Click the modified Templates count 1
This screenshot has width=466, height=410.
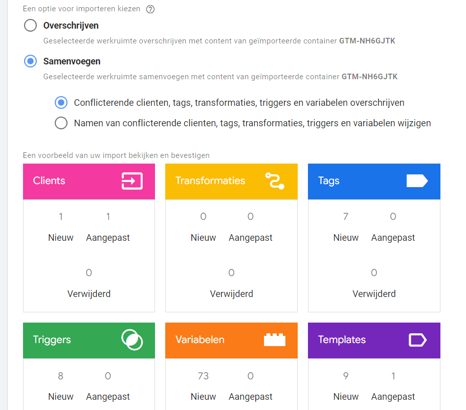coord(393,376)
